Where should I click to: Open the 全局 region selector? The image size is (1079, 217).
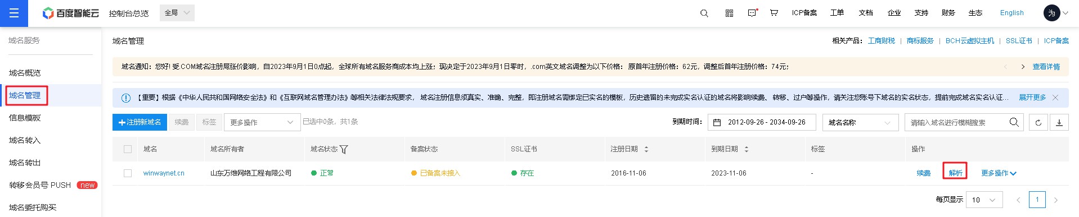point(177,13)
